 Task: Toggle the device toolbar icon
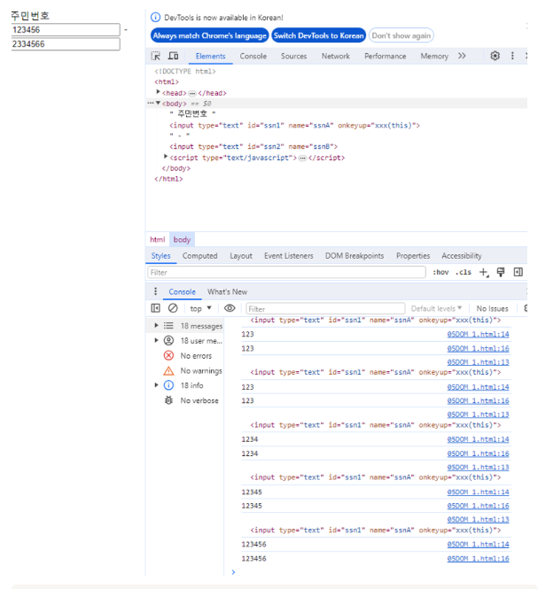click(x=173, y=56)
